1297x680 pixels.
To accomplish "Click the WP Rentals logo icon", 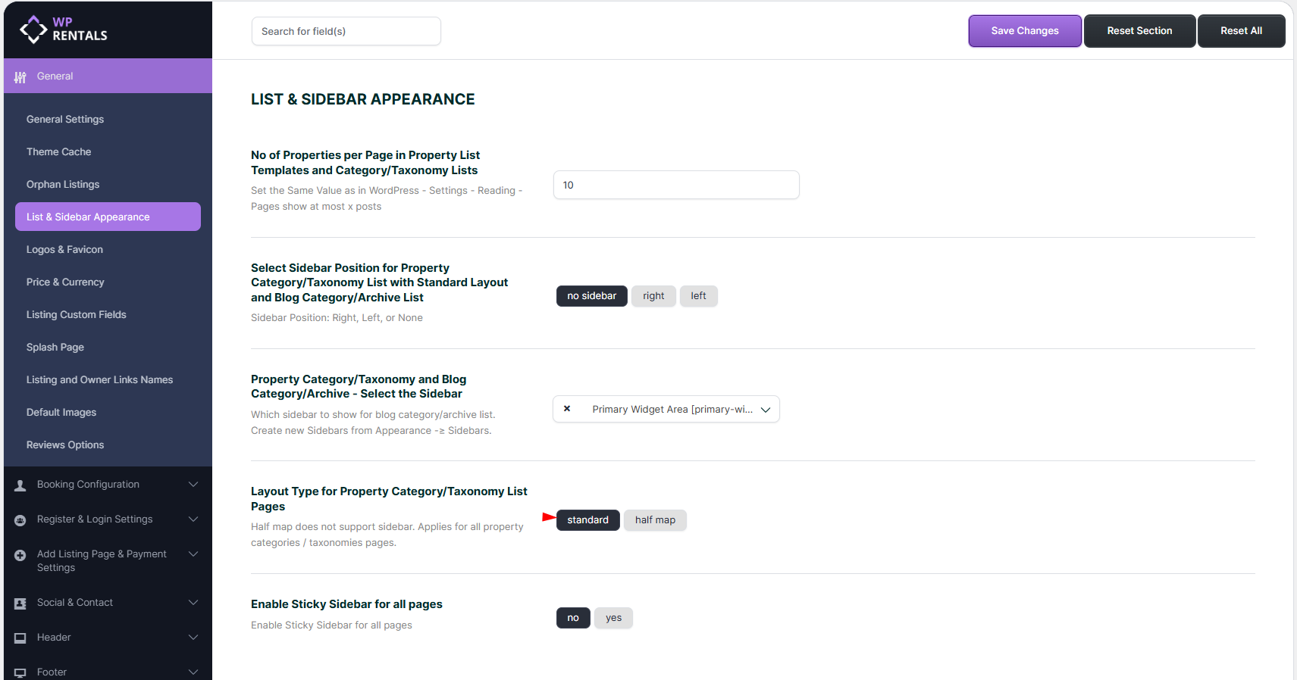I will [x=33, y=30].
